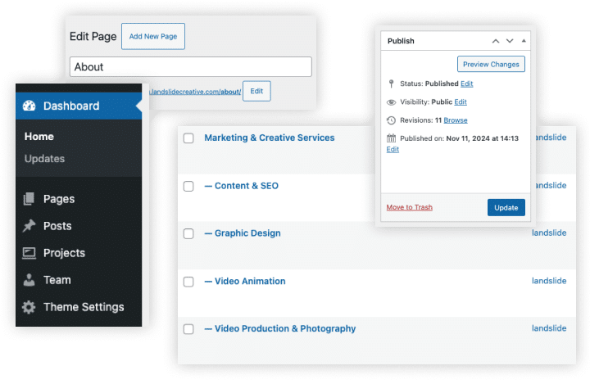Click the Team person icon
Screen dimensions: 590x384
coord(29,280)
